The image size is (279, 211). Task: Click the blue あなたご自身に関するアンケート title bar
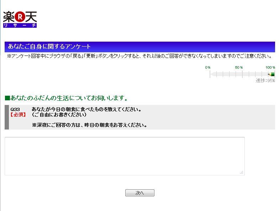(x=139, y=47)
